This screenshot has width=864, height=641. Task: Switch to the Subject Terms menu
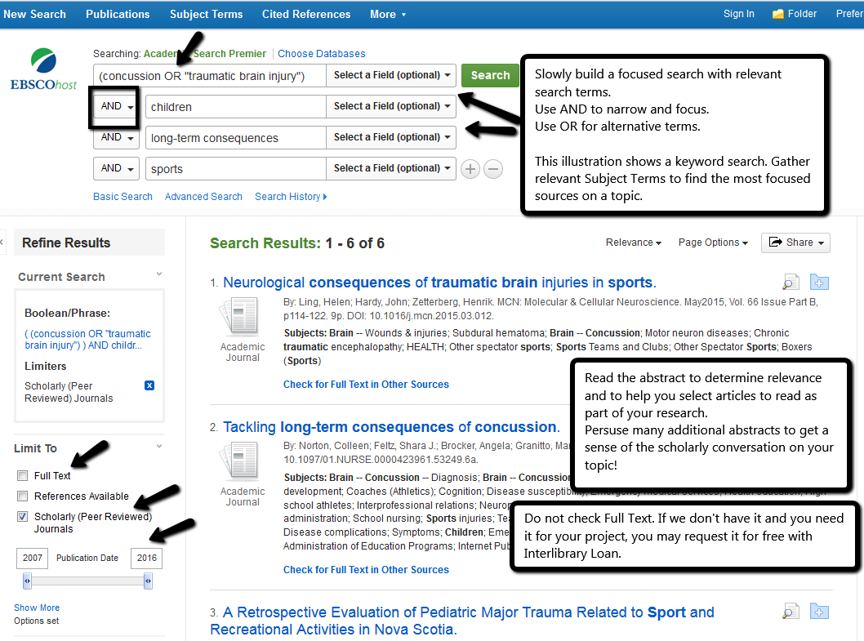[x=206, y=14]
